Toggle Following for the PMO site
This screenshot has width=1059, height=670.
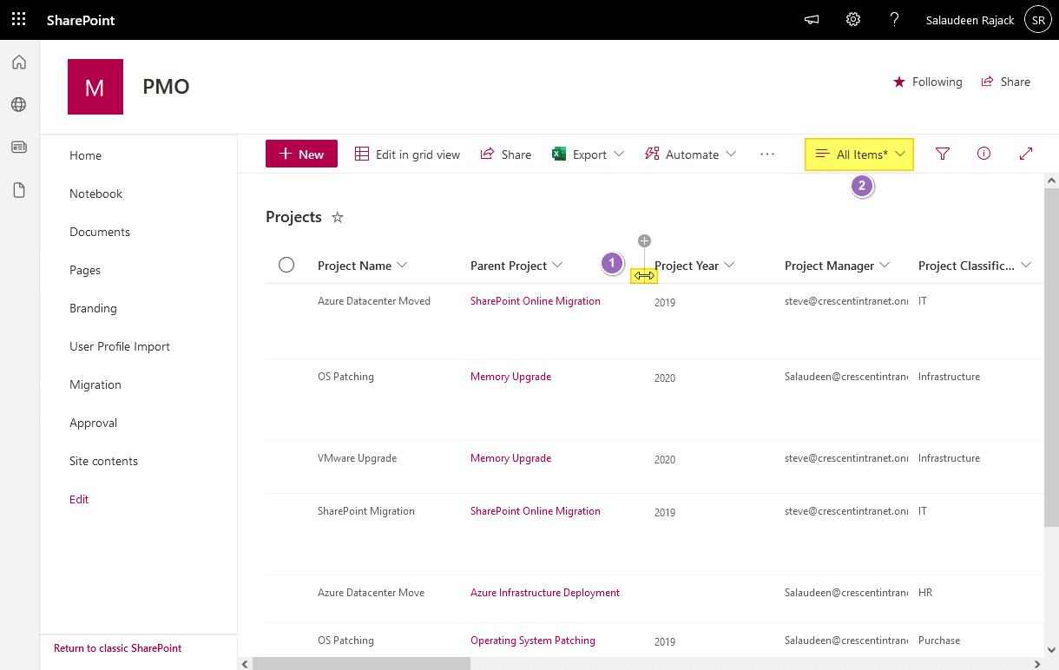pyautogui.click(x=928, y=82)
